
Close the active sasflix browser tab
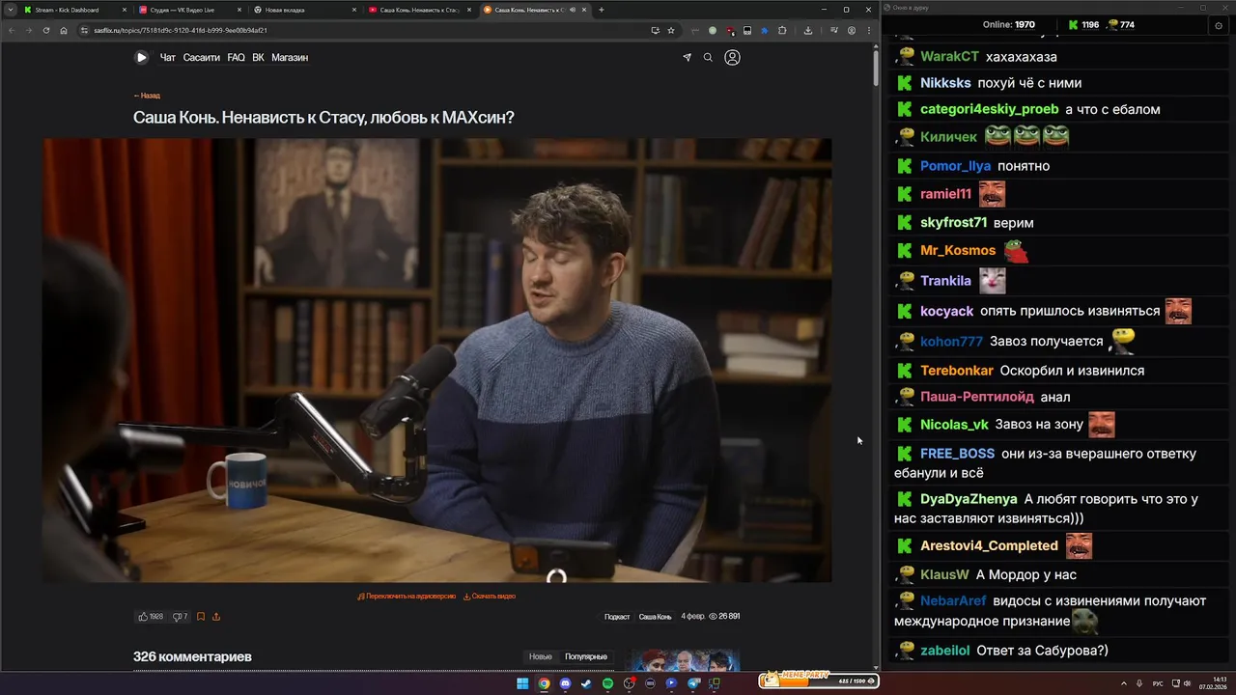click(x=584, y=10)
